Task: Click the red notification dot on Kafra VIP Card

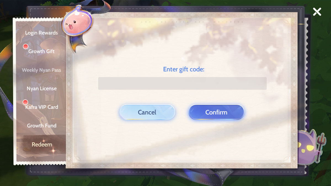Action: click(25, 102)
